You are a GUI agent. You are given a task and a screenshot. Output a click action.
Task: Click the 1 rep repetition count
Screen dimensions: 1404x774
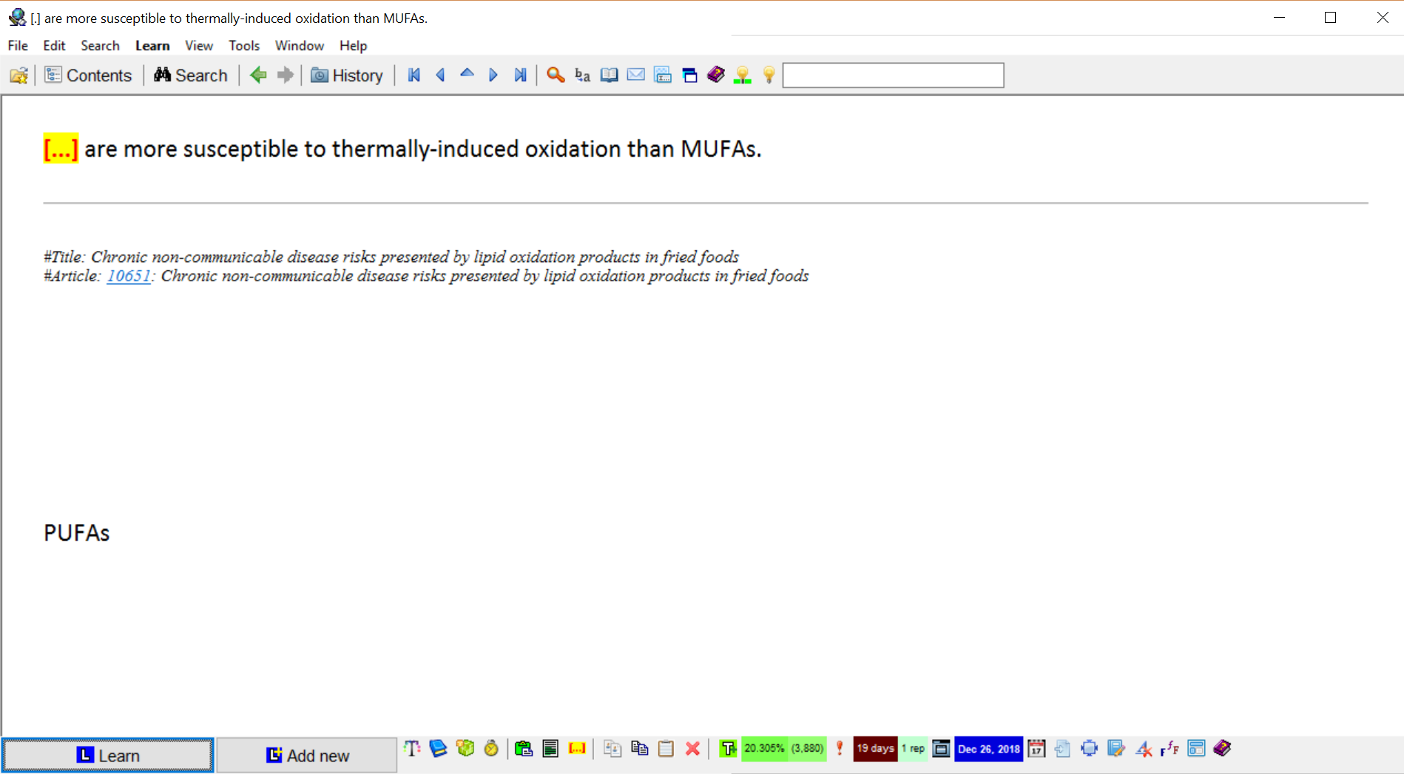[913, 749]
